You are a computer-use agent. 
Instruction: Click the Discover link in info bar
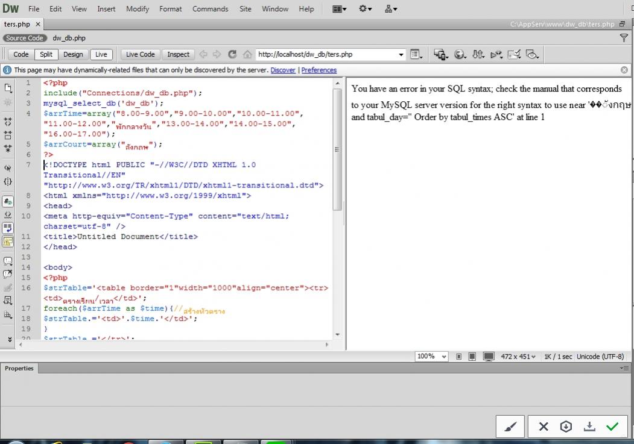pos(283,70)
